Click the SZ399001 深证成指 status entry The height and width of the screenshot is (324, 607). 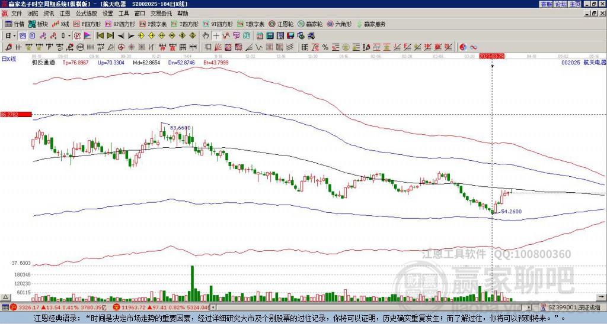pos(574,307)
